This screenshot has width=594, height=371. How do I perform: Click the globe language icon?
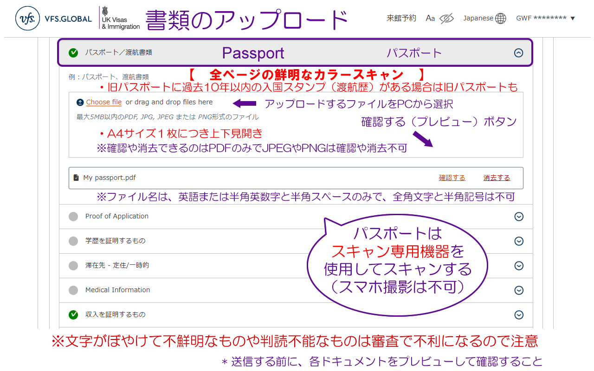501,19
